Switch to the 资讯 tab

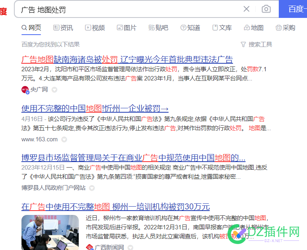click(x=63, y=27)
